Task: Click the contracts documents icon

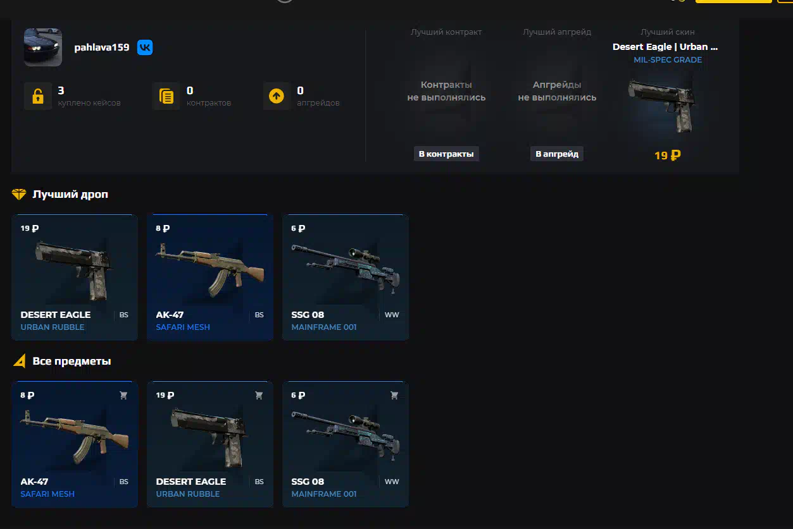Action: 166,96
